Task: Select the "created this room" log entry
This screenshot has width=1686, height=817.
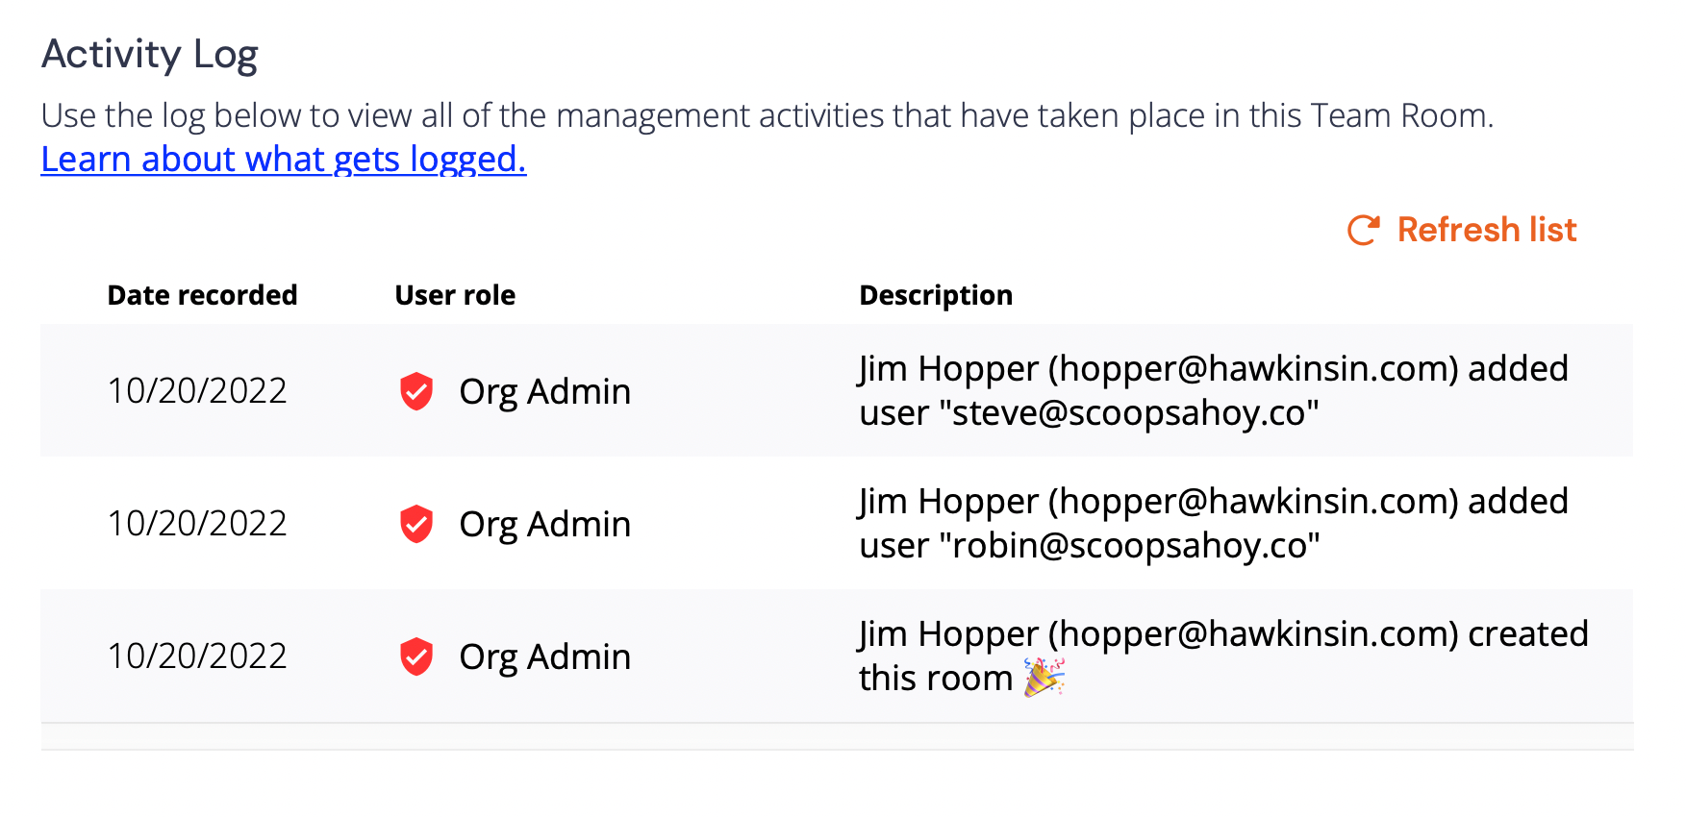Action: 1222,656
